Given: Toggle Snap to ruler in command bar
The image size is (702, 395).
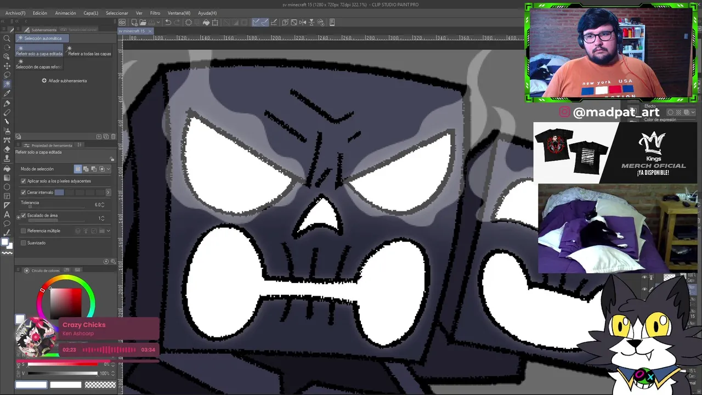Looking at the screenshot, I should (256, 22).
